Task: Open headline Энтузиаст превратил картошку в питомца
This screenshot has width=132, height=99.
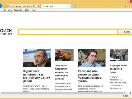Action: pyautogui.click(x=62, y=72)
